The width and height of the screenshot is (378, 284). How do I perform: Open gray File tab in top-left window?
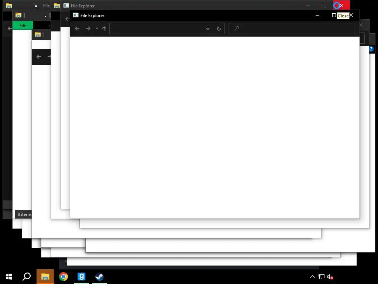(x=46, y=6)
